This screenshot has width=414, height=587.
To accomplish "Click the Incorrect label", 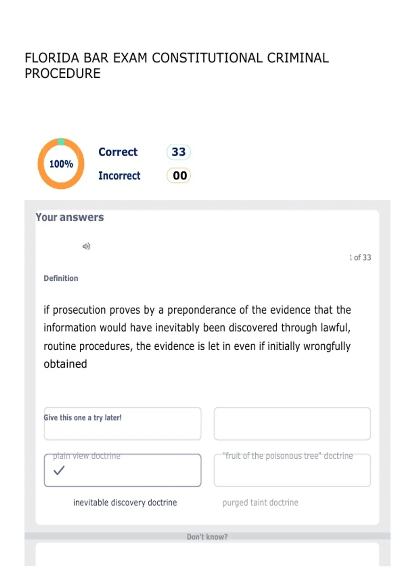I will pyautogui.click(x=119, y=175).
